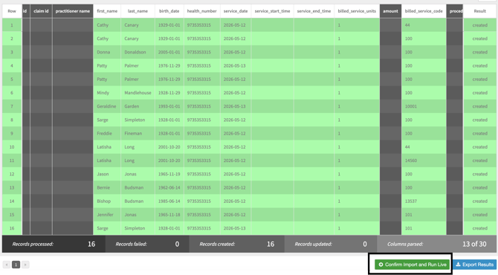Click birth date 1985-06-14
The width and height of the screenshot is (498, 275).
(x=169, y=201)
